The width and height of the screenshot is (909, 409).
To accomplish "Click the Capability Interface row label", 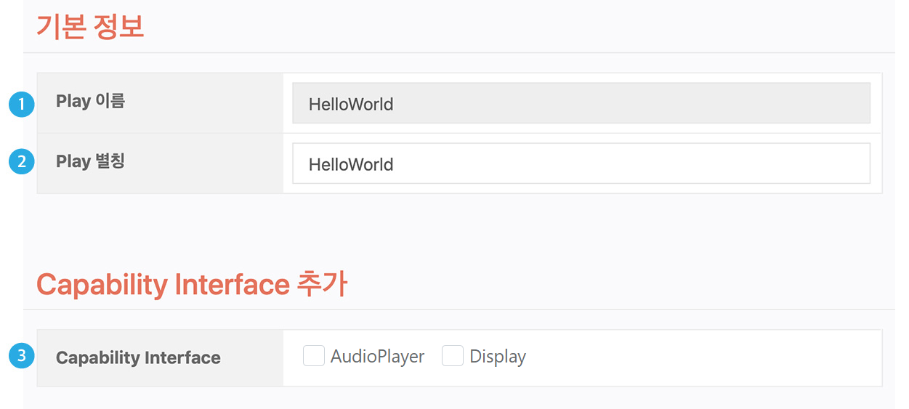I will 138,357.
